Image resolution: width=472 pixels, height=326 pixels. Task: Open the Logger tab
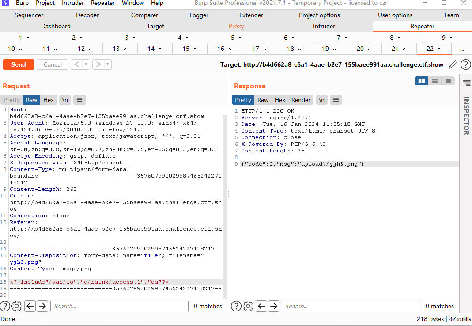[x=199, y=15]
